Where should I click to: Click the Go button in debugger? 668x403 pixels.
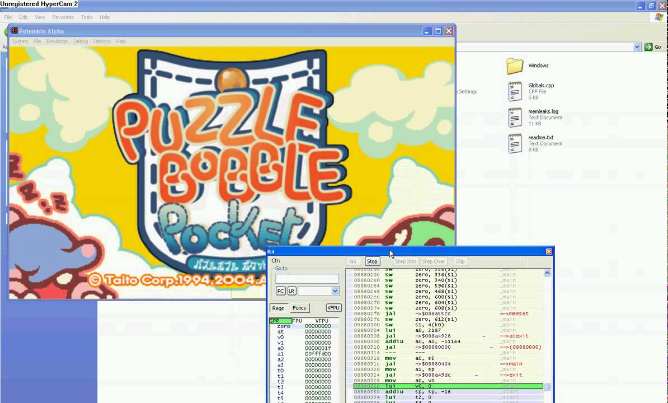tap(353, 261)
